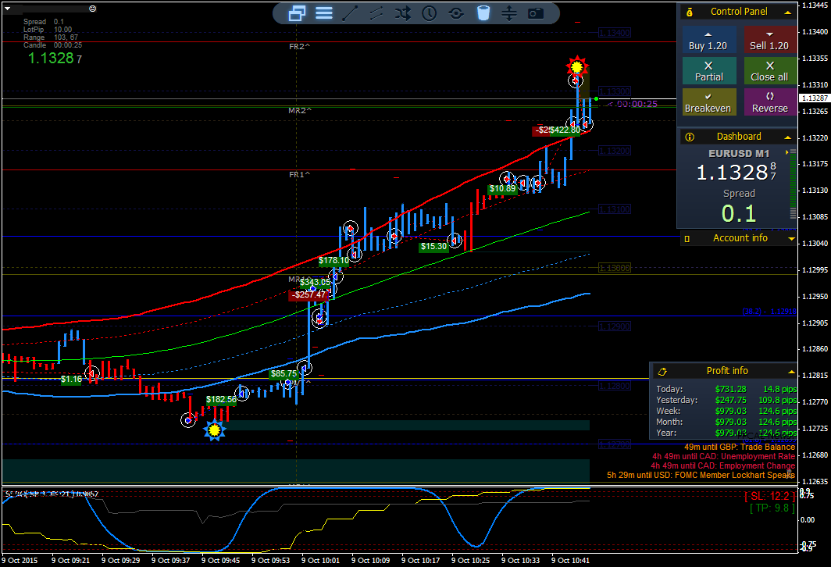
Task: Click the Buy 1.20 button
Action: pyautogui.click(x=708, y=40)
